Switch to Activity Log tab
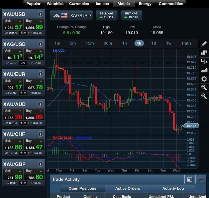This screenshot has height=198, width=209. click(173, 188)
